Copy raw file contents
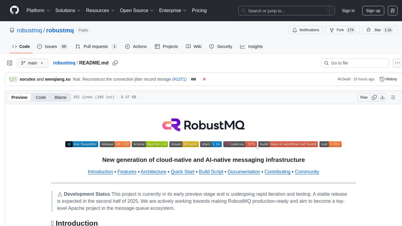 pos(374,97)
